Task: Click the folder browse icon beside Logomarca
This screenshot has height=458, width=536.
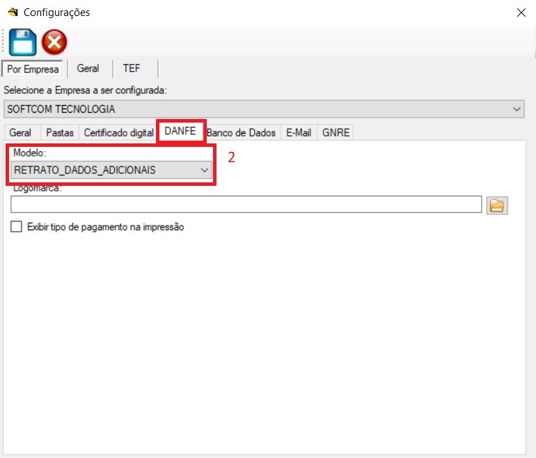Action: pos(497,205)
